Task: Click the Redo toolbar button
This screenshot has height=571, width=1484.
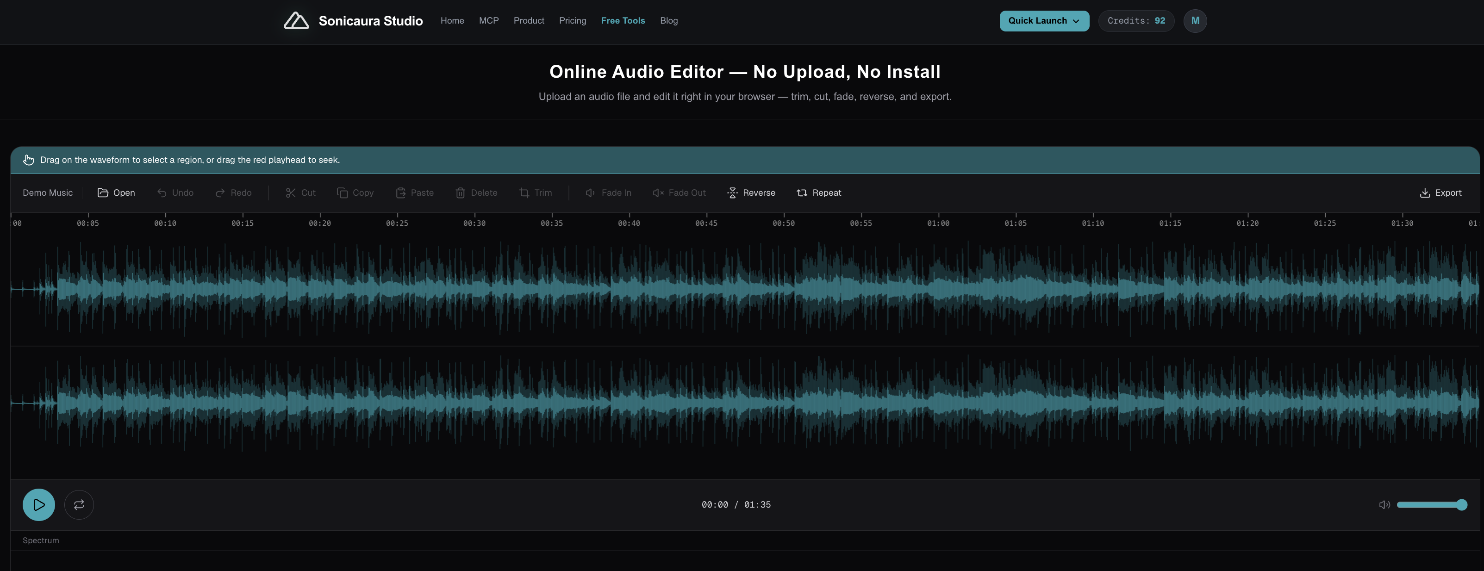Action: [233, 193]
